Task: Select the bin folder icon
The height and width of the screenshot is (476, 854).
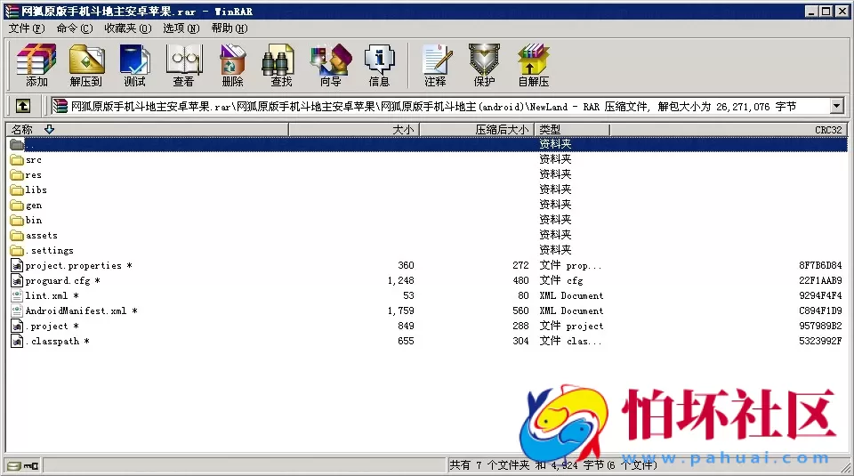Action: click(x=17, y=220)
